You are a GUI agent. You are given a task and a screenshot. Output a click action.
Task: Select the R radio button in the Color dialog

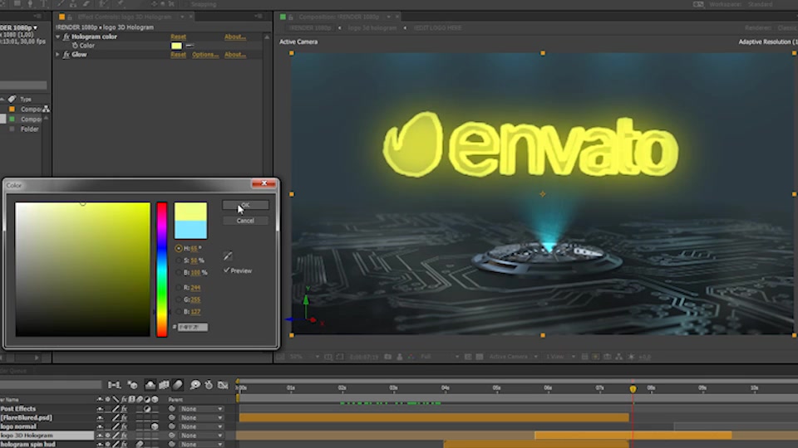pos(179,288)
